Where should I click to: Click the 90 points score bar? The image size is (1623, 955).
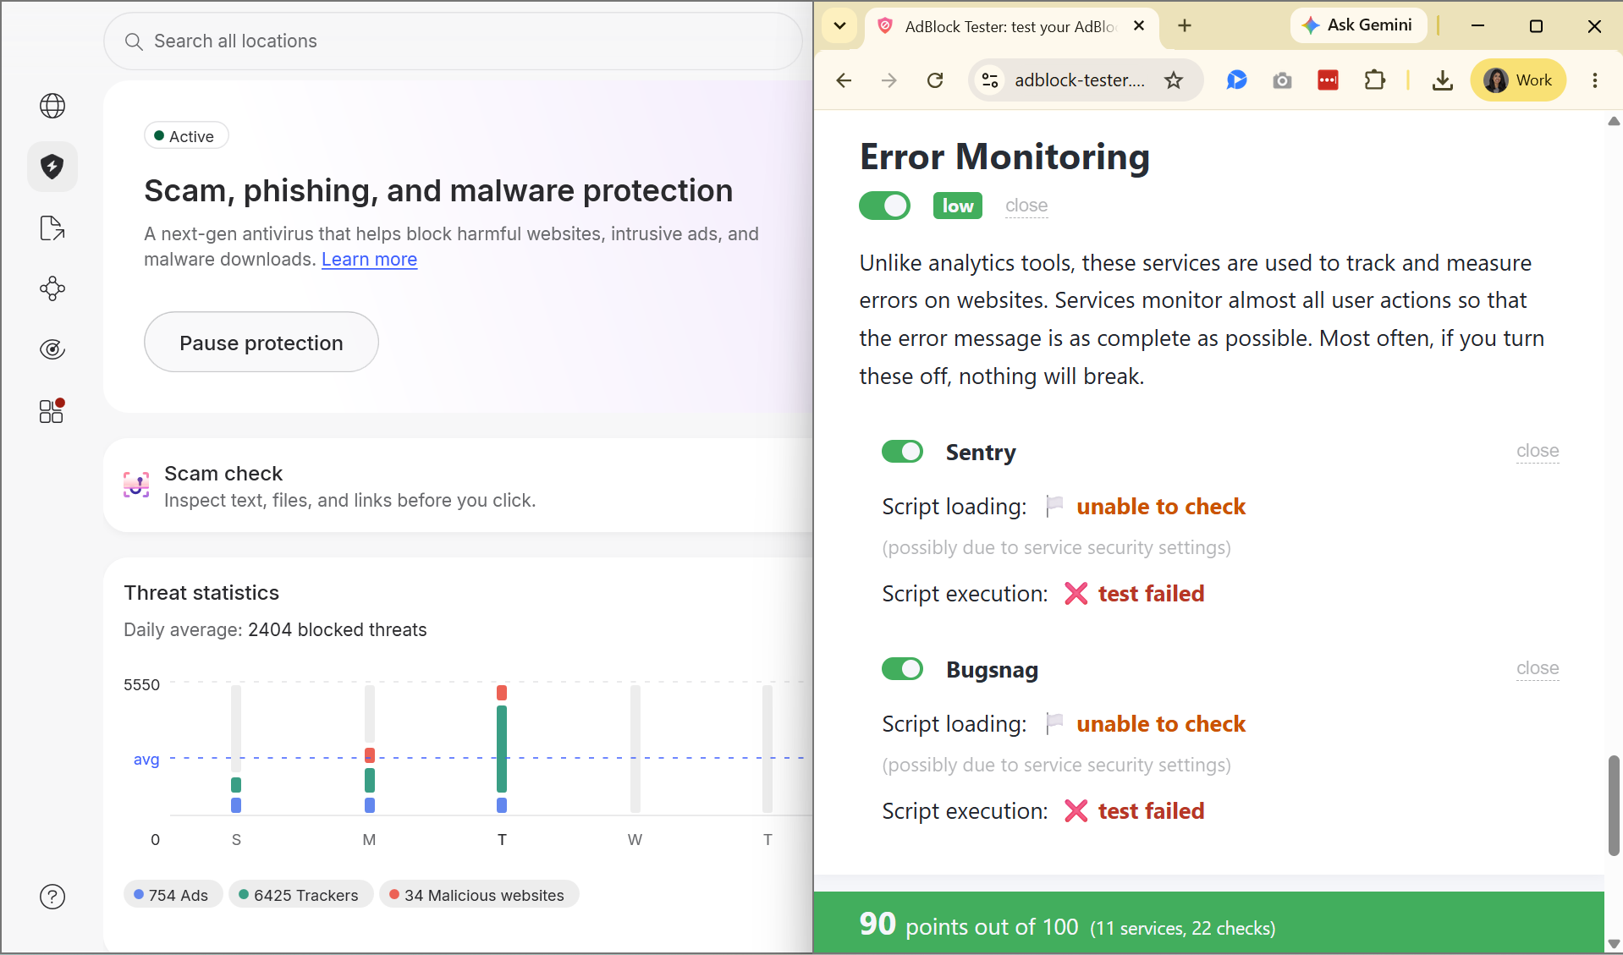pos(1208,923)
